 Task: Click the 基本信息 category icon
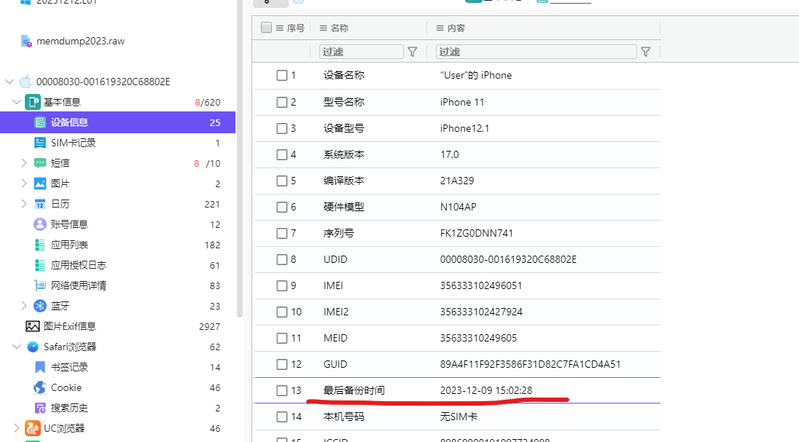point(33,102)
